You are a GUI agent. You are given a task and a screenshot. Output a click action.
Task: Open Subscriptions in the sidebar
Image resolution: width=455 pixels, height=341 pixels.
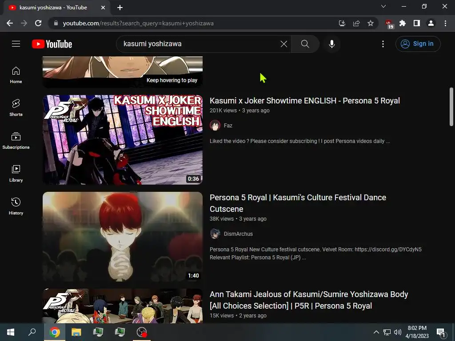tap(16, 141)
